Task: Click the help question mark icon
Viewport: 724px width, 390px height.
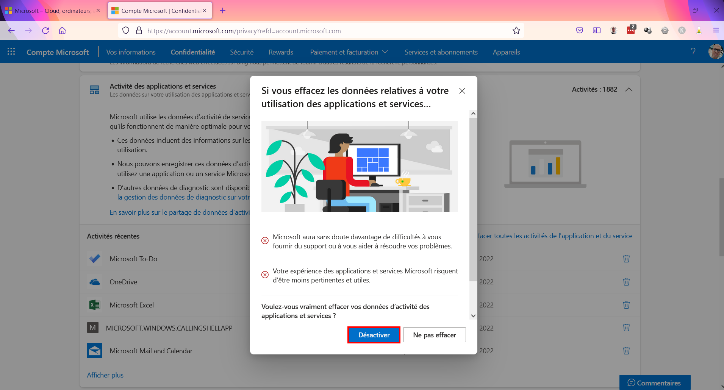Action: pos(693,51)
